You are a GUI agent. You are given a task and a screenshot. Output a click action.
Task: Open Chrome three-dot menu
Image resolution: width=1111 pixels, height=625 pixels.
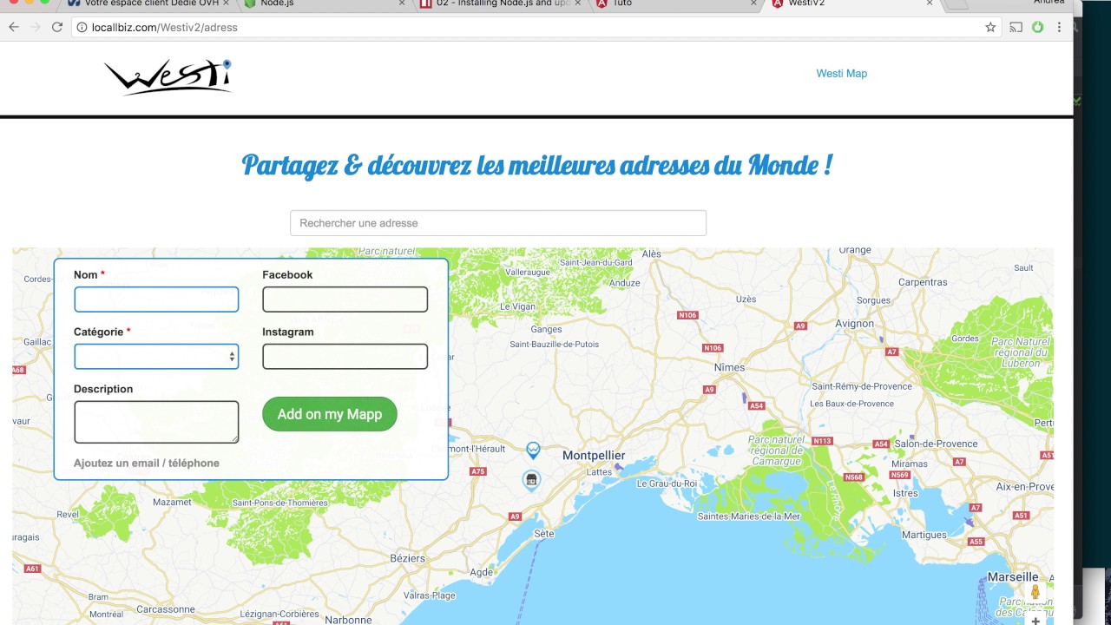(1060, 27)
